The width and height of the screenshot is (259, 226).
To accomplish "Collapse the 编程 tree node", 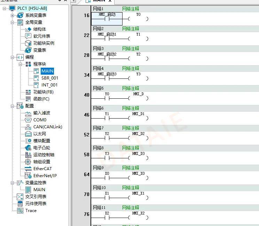I will point(13,57).
